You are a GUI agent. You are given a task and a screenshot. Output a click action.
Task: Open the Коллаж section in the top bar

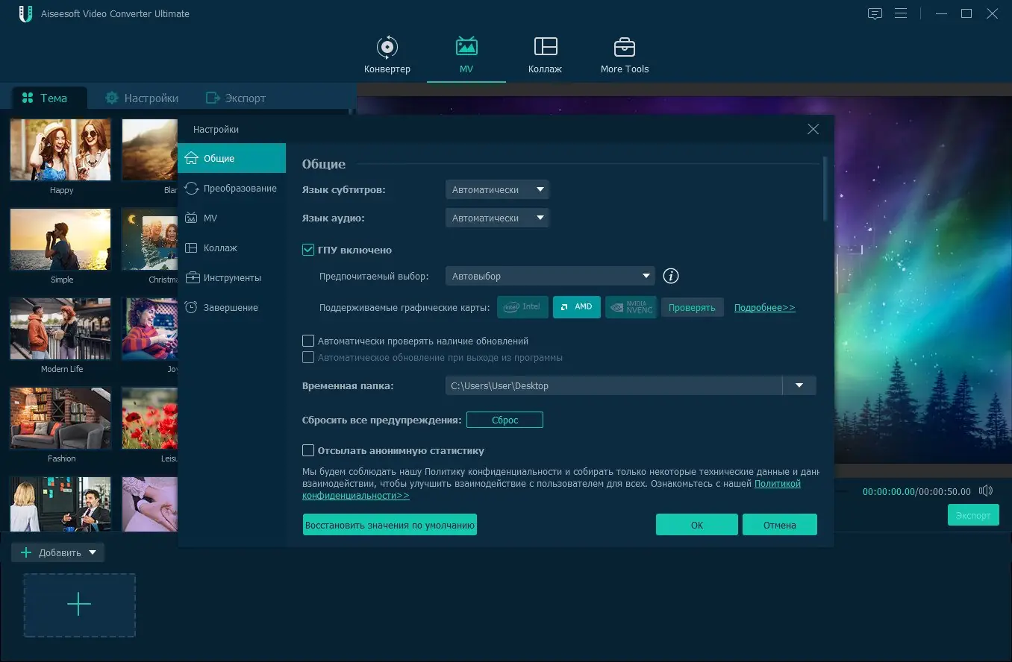pos(546,54)
